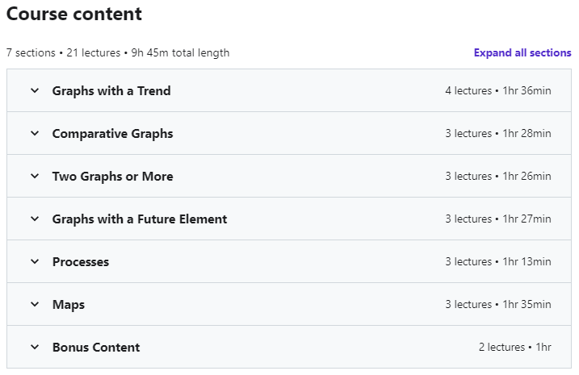Open the Bonus Content section title
Image resolution: width=579 pixels, height=375 pixels.
click(96, 348)
